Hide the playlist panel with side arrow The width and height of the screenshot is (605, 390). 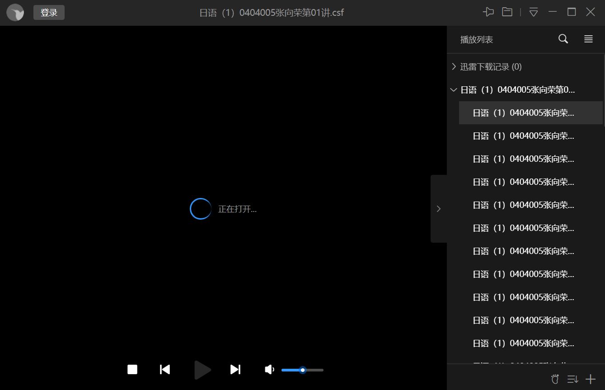tap(438, 209)
